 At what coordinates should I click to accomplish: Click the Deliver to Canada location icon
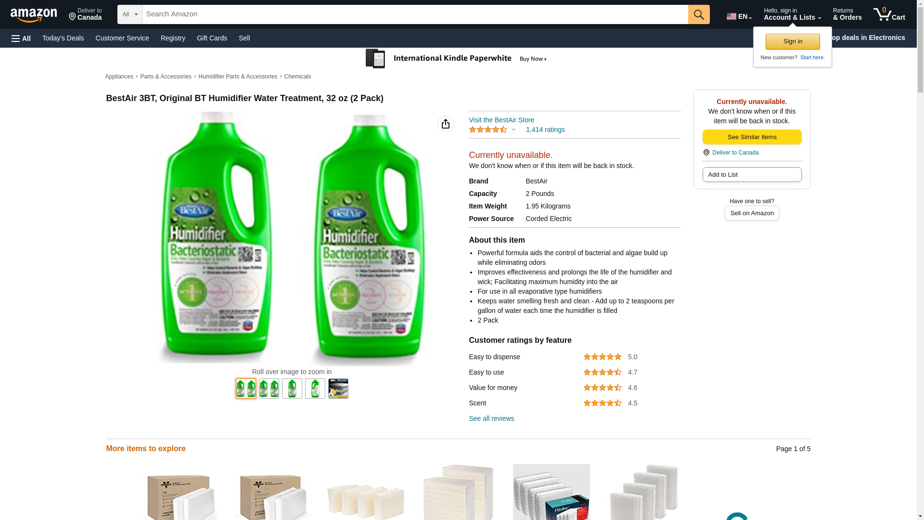[x=72, y=17]
